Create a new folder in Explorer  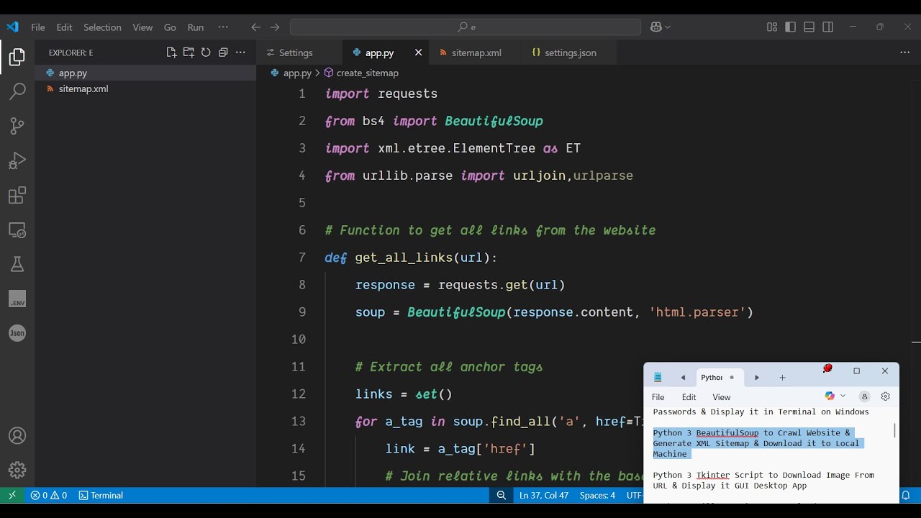click(189, 53)
